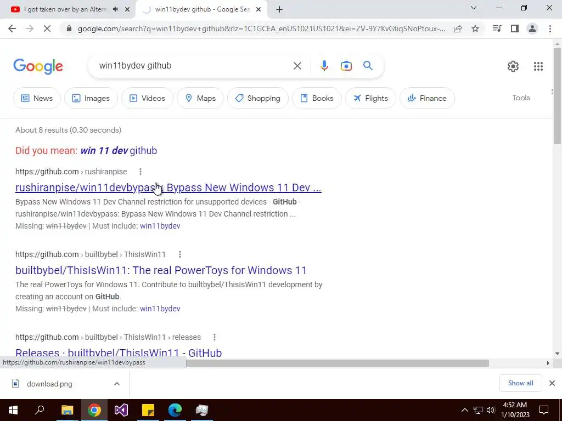Open options for the rushiranpise result
Viewport: 562px width, 421px height.
pyautogui.click(x=140, y=172)
